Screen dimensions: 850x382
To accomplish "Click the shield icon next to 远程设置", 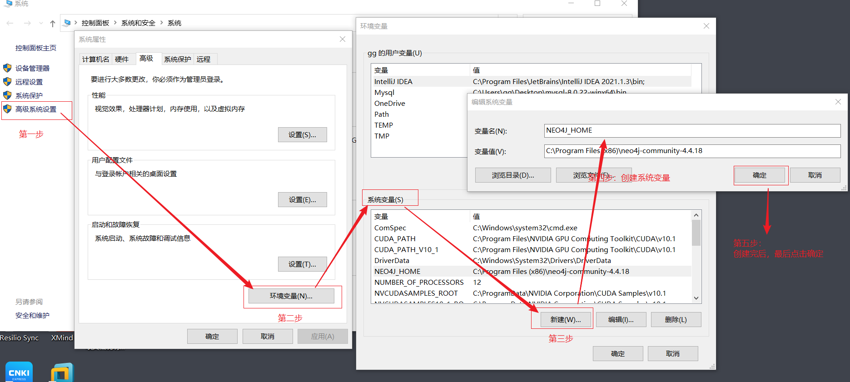I will [7, 82].
